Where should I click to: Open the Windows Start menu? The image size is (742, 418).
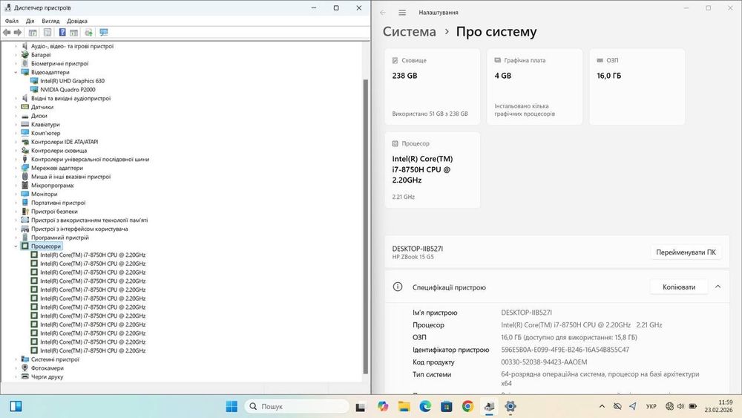point(232,406)
